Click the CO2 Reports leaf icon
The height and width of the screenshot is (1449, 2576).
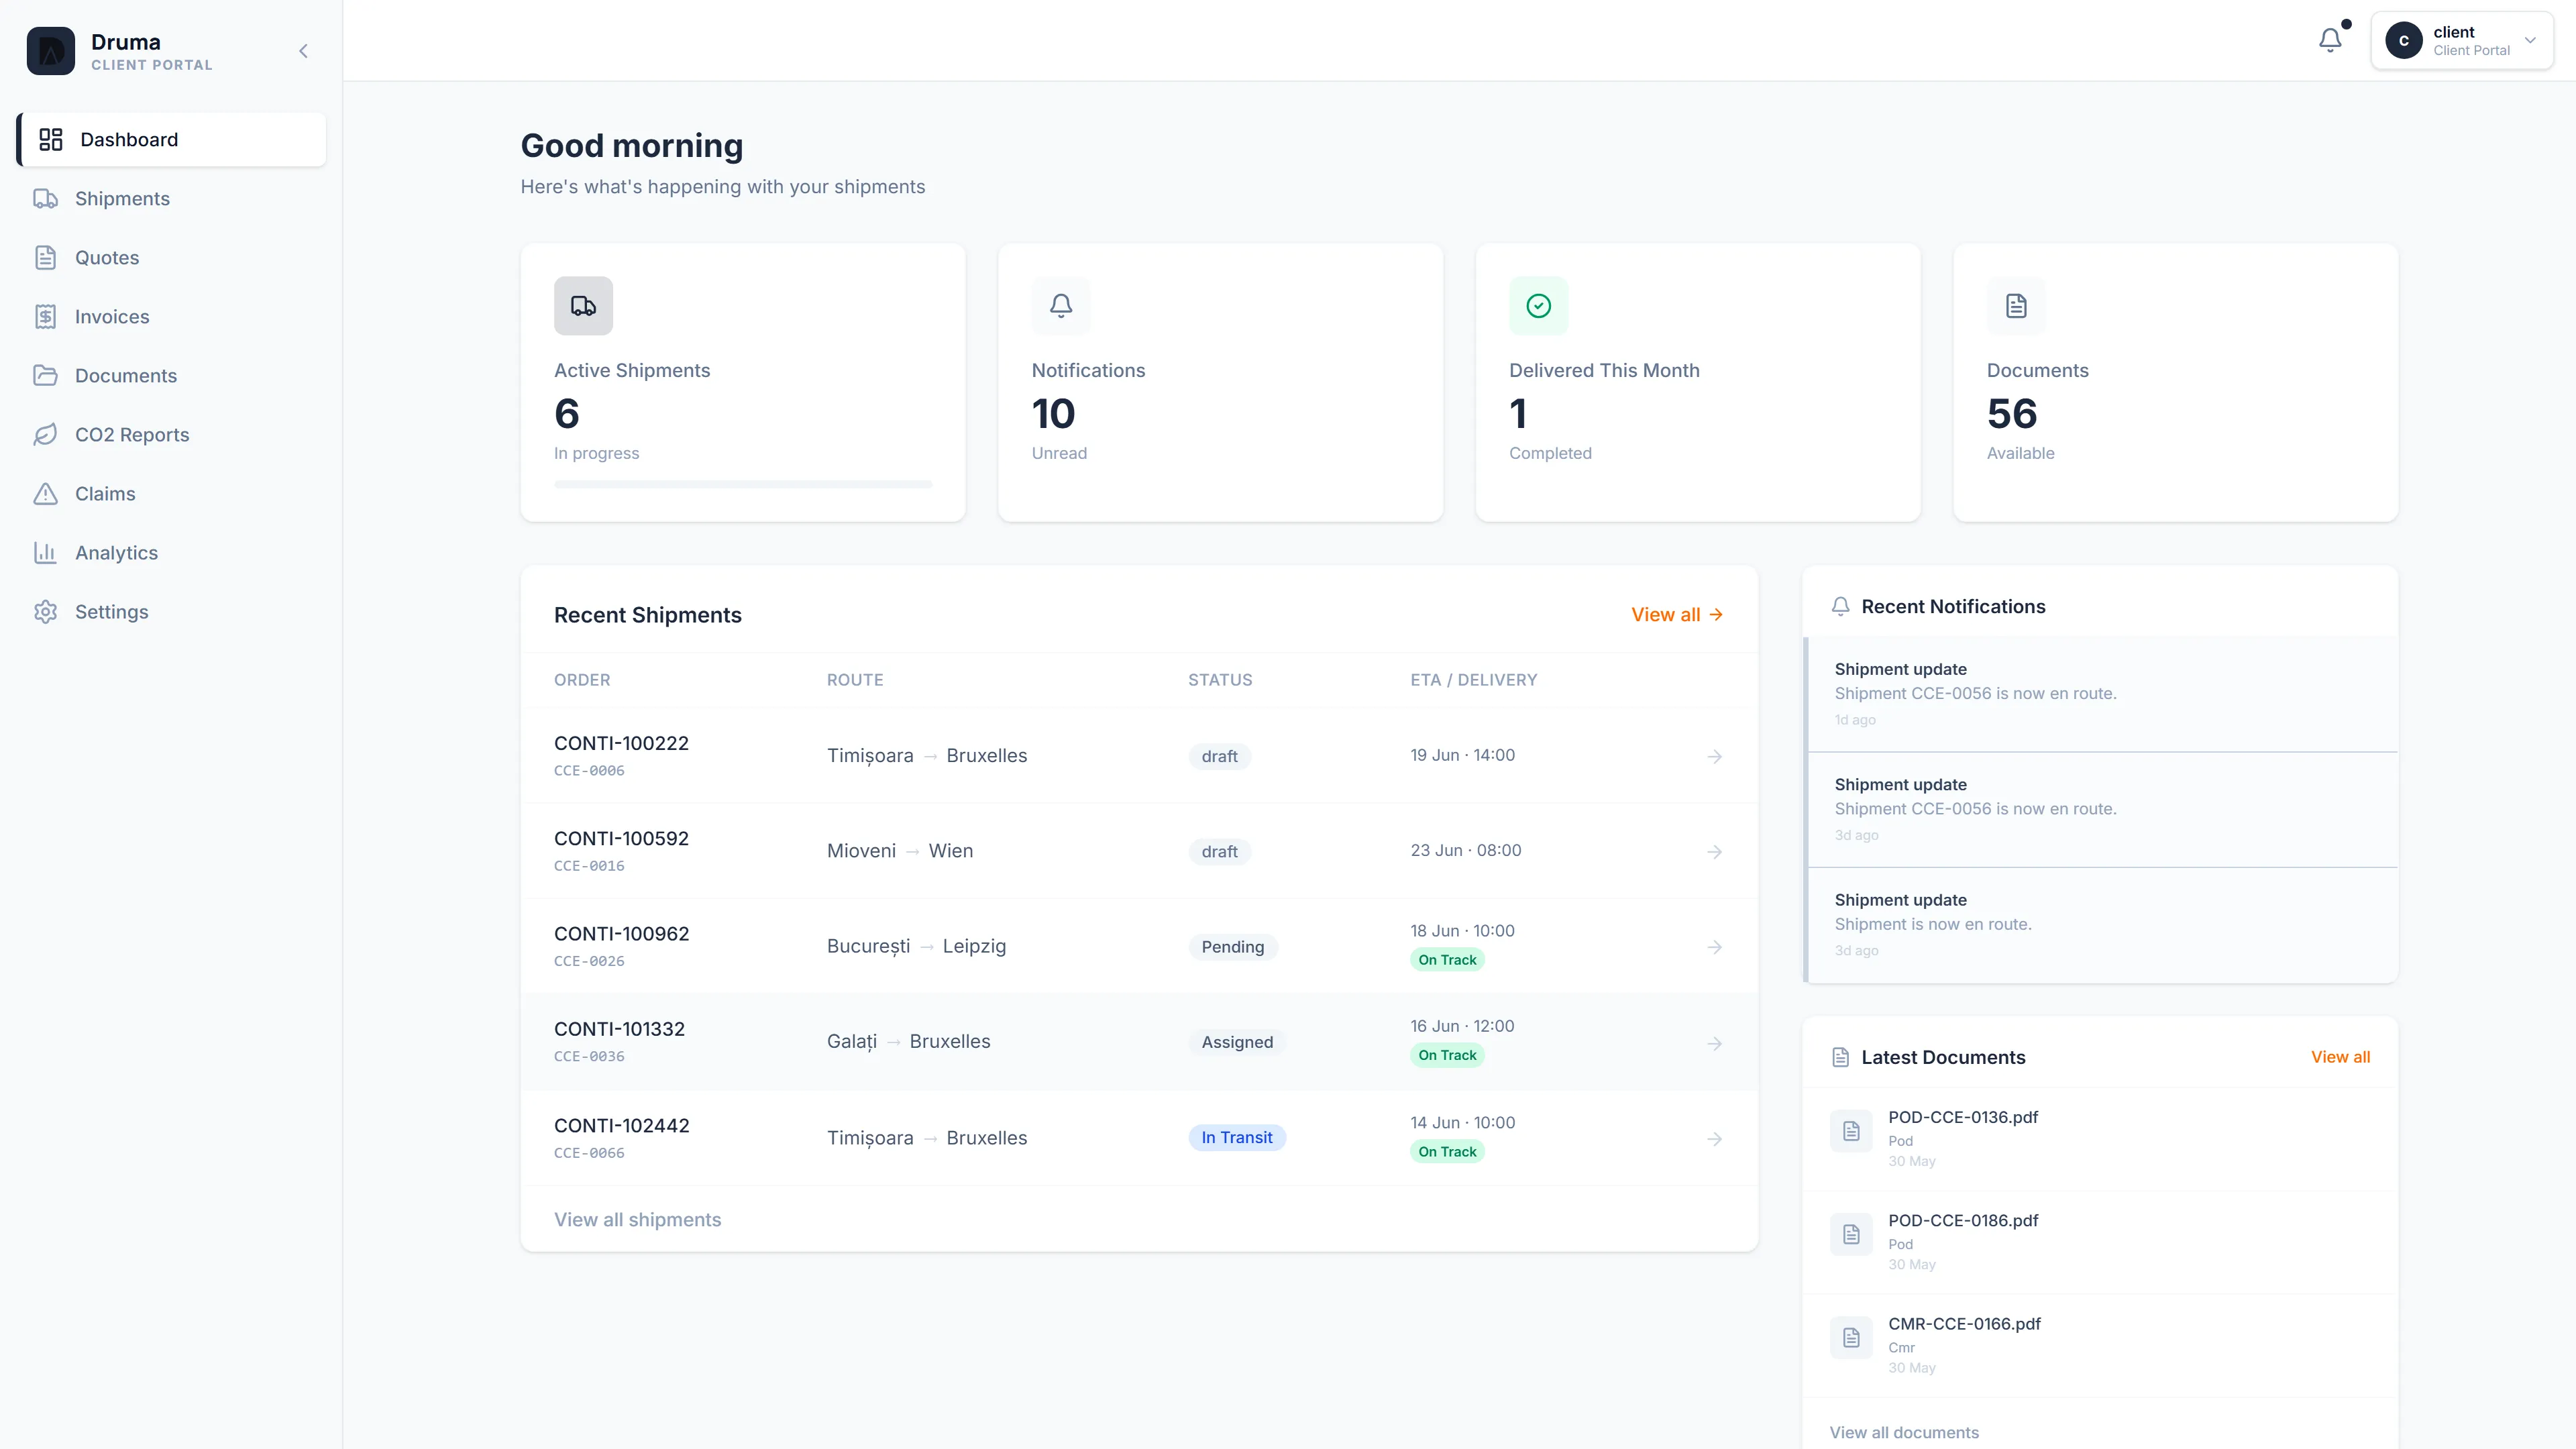pyautogui.click(x=46, y=434)
